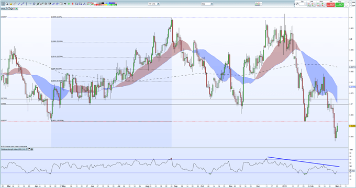Click the alert bell icon
Image resolution: width=356 pixels, height=188 pixels.
pyautogui.click(x=11, y=4)
